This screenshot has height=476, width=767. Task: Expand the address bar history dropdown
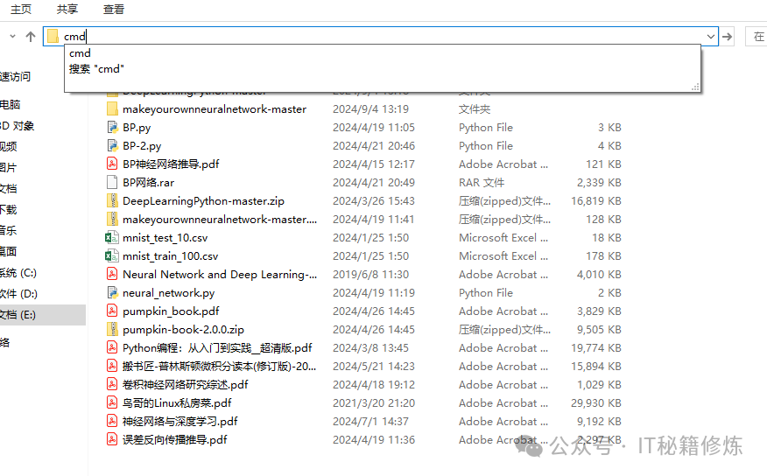coord(710,37)
